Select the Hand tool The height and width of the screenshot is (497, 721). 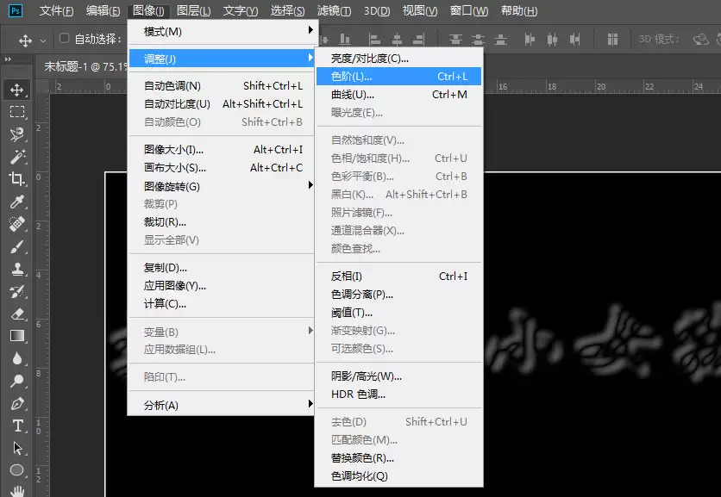pyautogui.click(x=17, y=491)
